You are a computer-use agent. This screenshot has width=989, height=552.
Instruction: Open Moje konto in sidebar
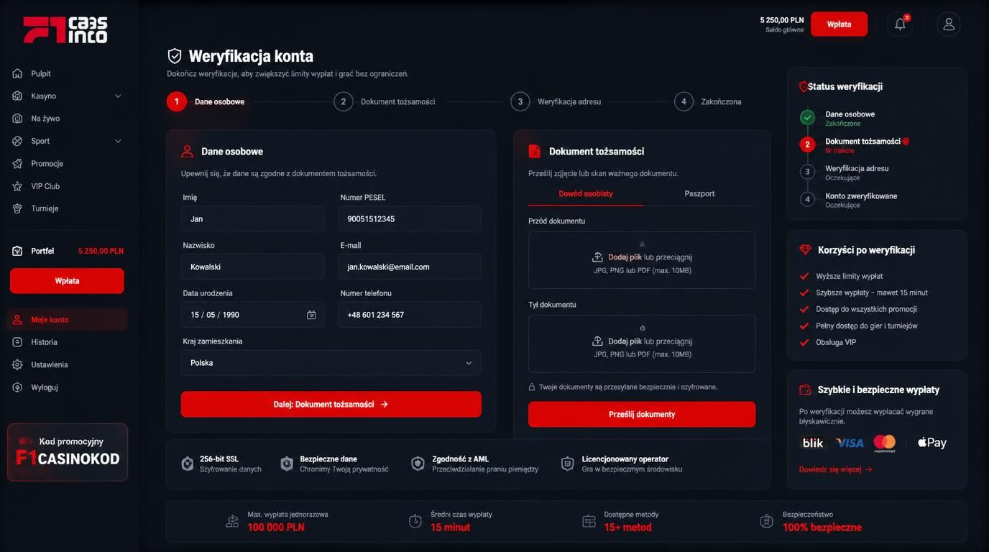click(x=67, y=320)
